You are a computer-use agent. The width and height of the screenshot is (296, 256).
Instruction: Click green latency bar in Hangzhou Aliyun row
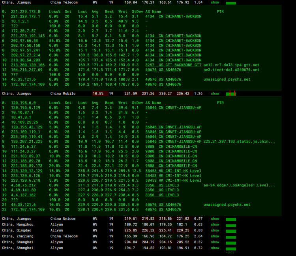231,225
